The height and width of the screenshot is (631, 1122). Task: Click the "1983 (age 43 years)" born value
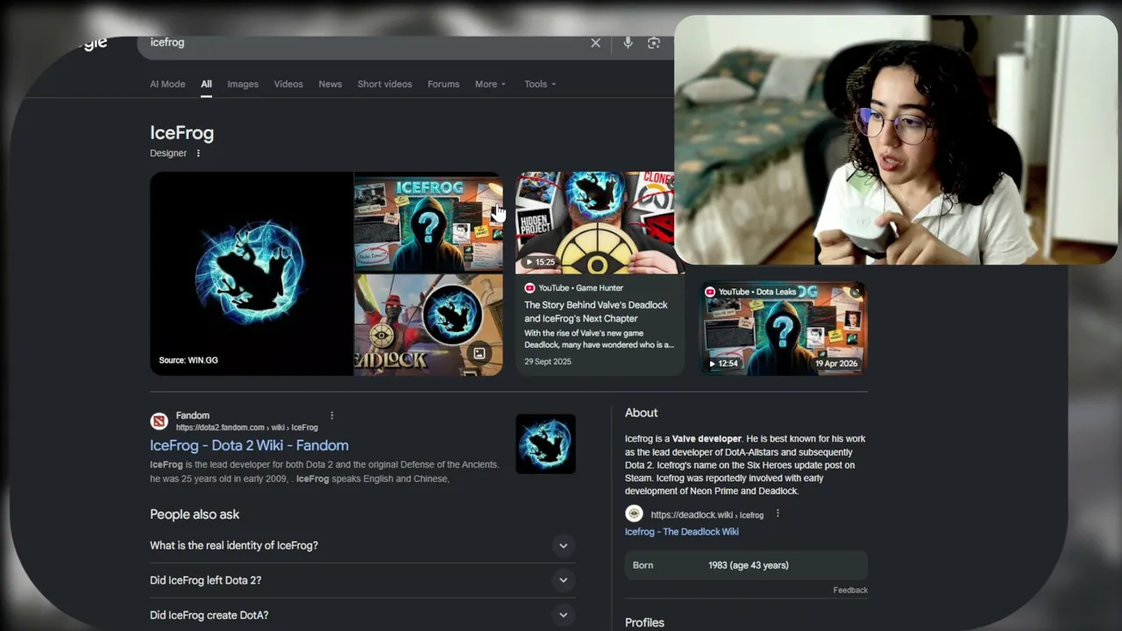pyautogui.click(x=749, y=565)
